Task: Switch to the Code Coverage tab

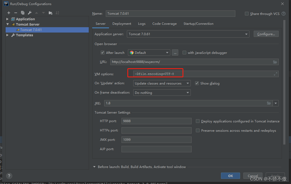Action: click(164, 24)
